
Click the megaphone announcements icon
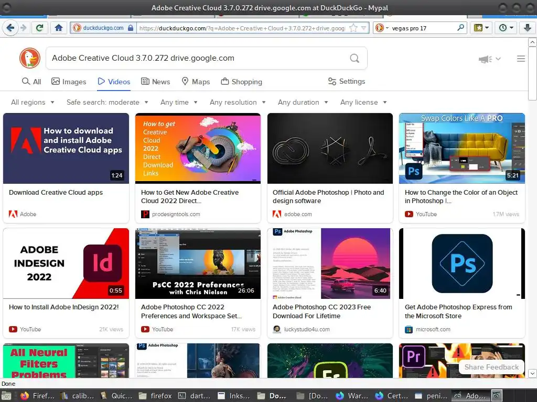[485, 59]
